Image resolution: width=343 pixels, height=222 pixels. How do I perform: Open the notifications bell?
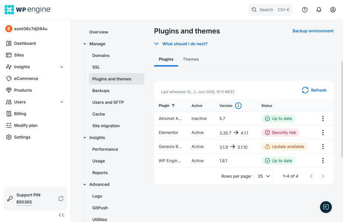pyautogui.click(x=319, y=9)
